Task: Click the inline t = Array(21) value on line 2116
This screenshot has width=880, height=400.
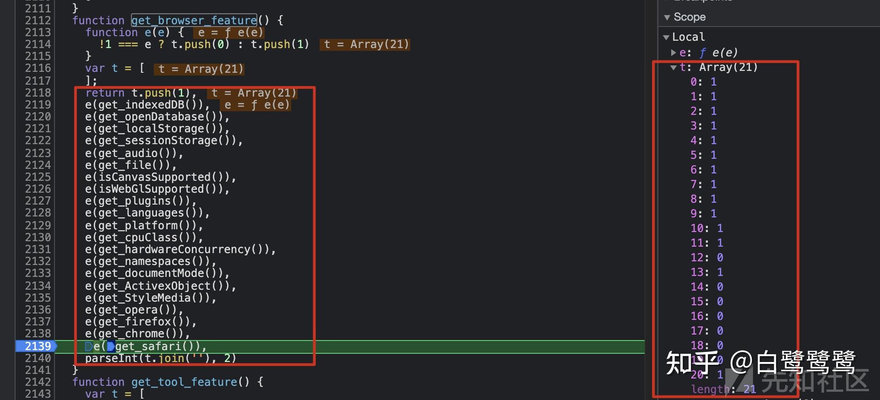Action: pyautogui.click(x=199, y=69)
